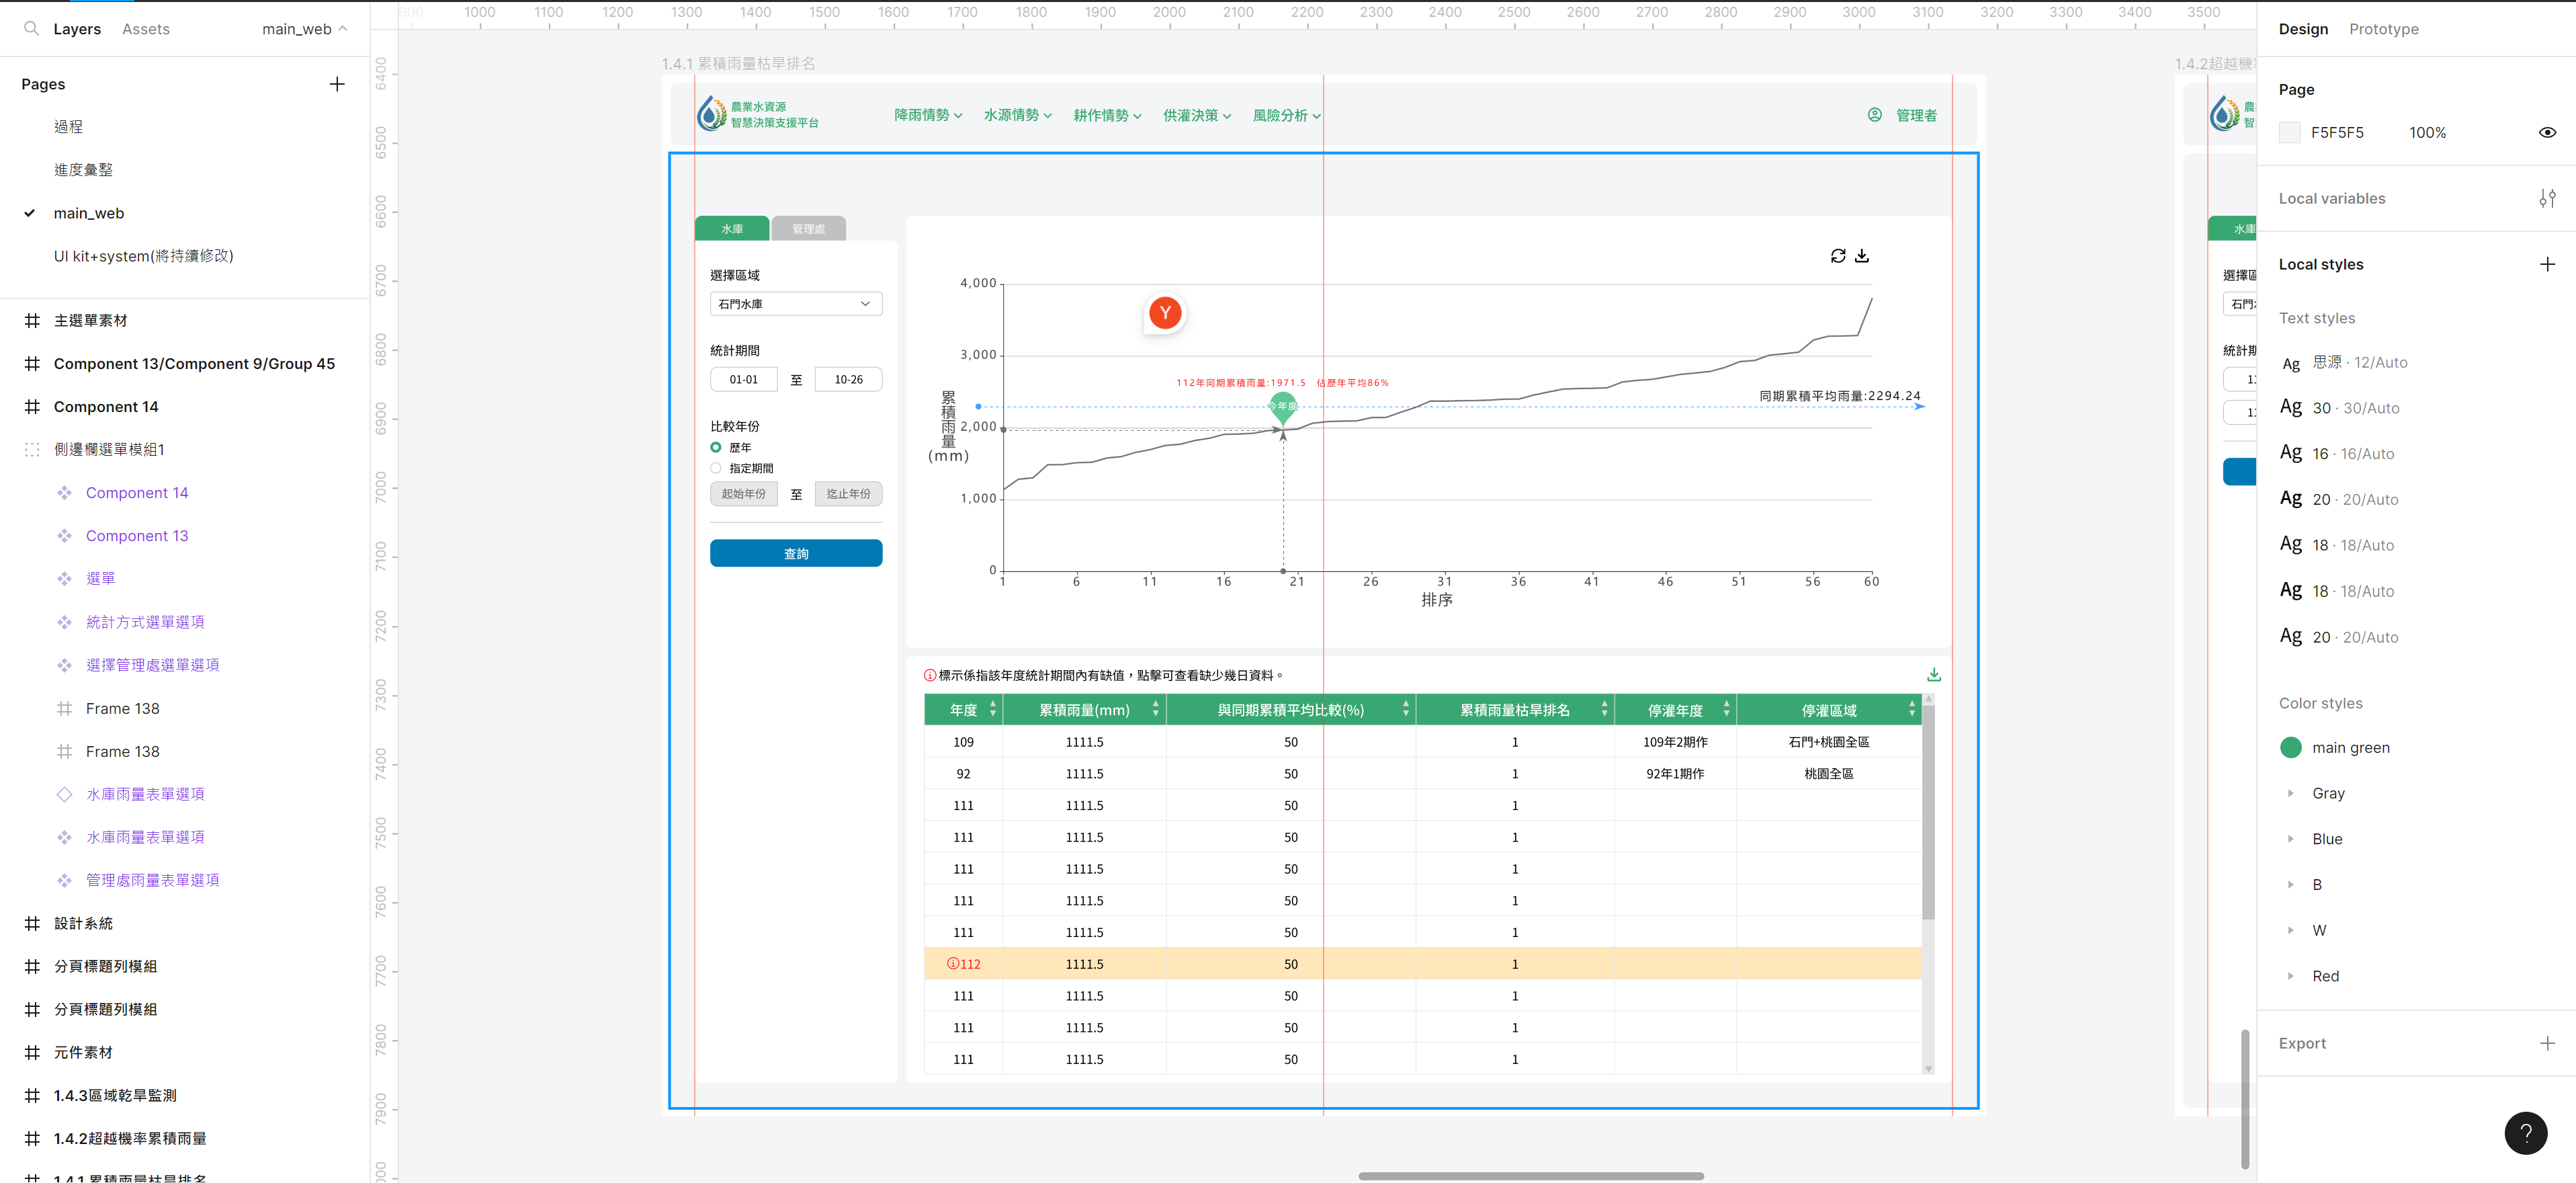This screenshot has height=1183, width=2576.
Task: Click sort arrows on 年度 column header
Action: (x=993, y=709)
